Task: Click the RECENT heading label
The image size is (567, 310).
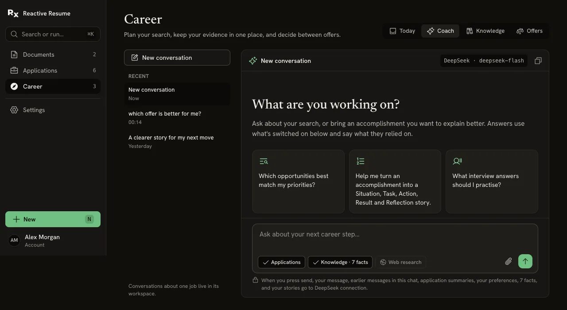Action: click(139, 76)
